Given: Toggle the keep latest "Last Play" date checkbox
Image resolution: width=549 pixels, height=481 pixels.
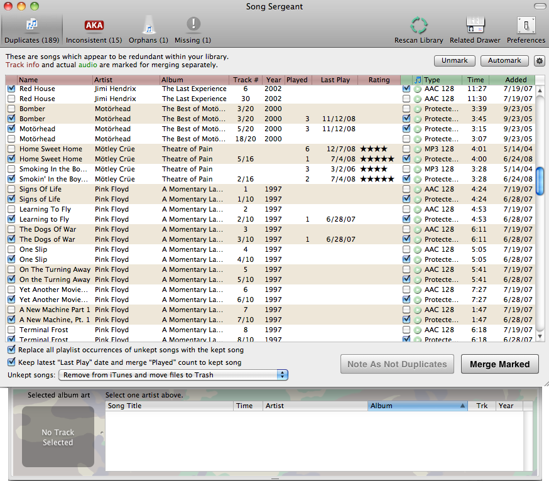Looking at the screenshot, I should coord(11,362).
